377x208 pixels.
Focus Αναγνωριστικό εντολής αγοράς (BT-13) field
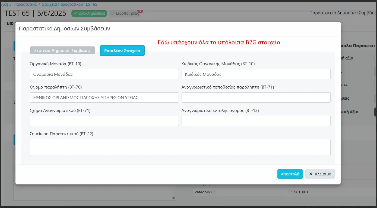coord(256,121)
